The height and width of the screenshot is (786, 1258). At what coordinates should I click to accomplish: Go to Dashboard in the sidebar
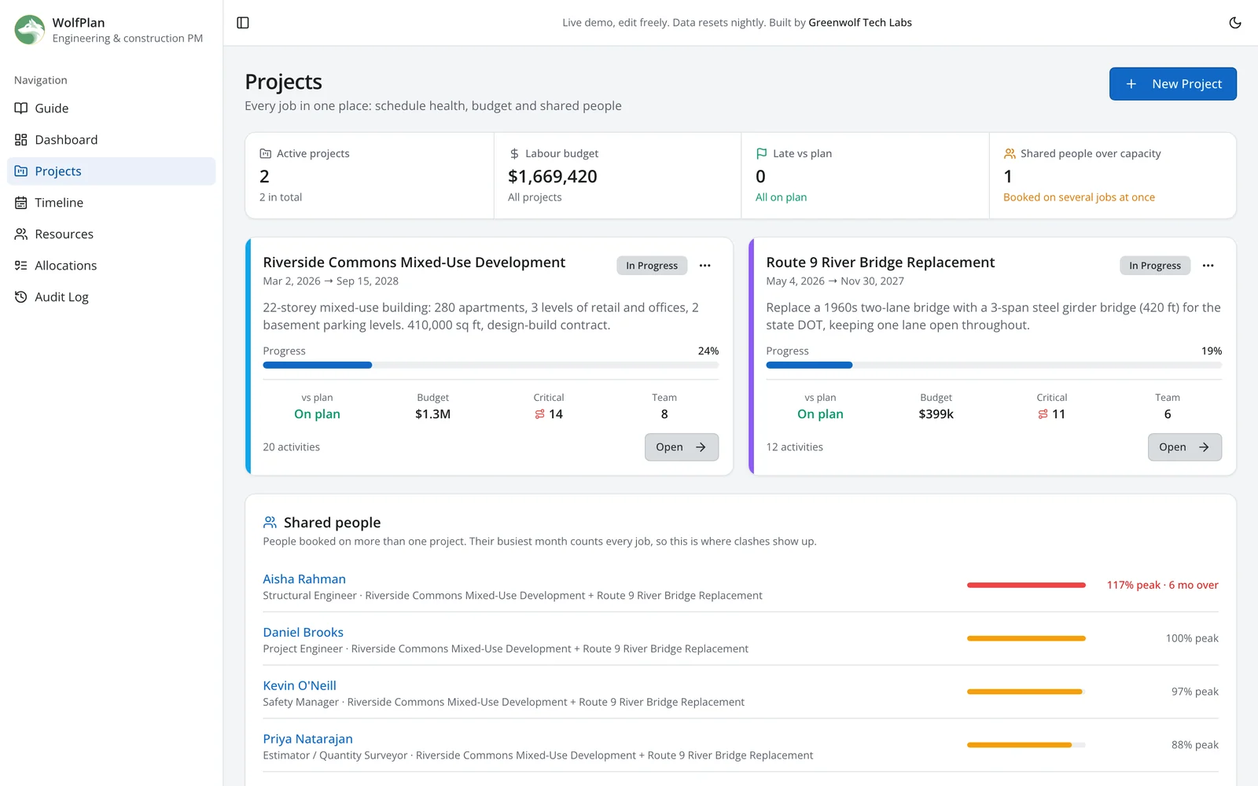pos(112,140)
